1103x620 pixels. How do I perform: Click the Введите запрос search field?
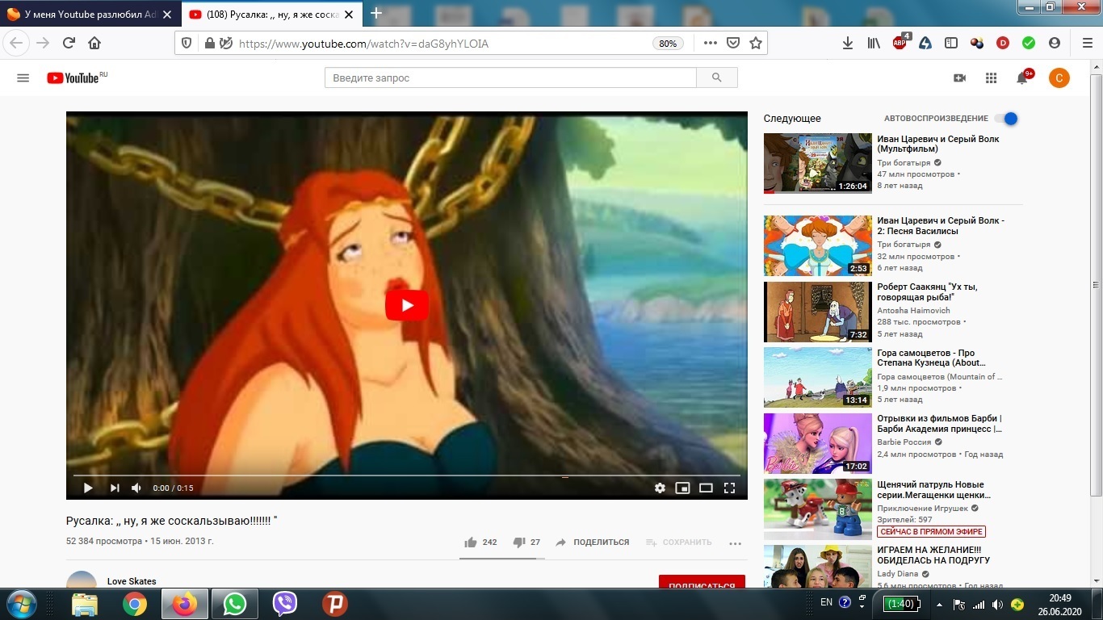[510, 77]
